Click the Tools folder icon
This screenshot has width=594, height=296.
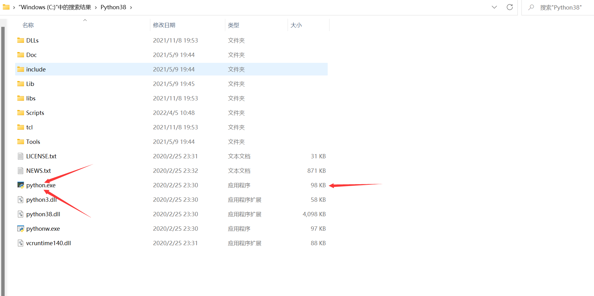click(x=21, y=142)
